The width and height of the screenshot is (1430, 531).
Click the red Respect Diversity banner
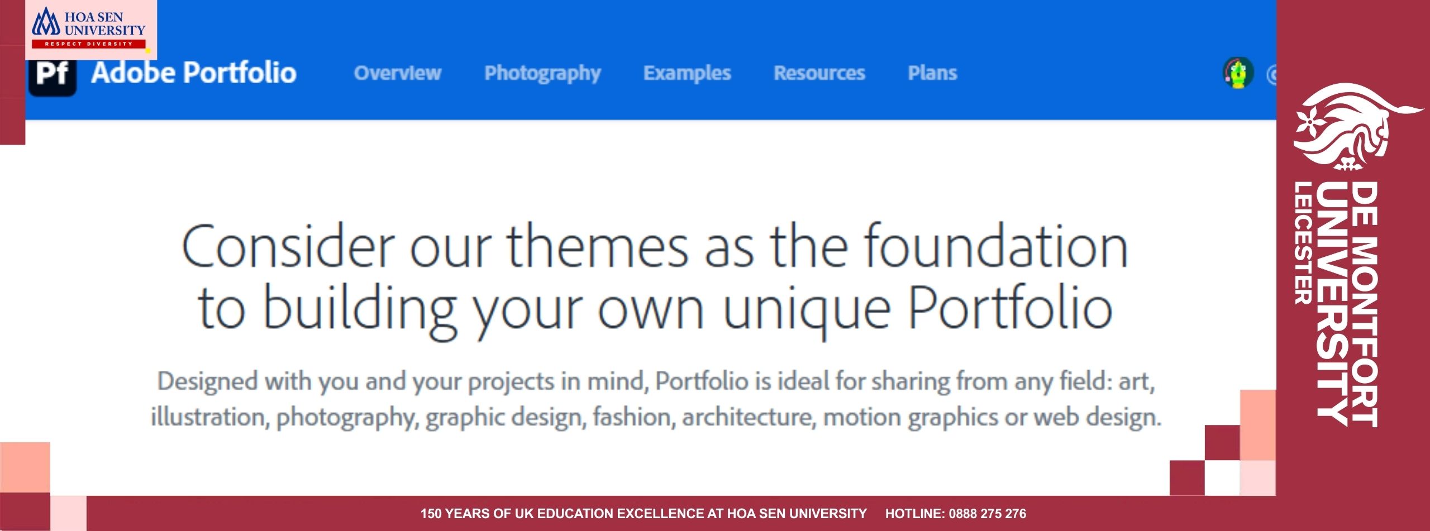pos(89,44)
